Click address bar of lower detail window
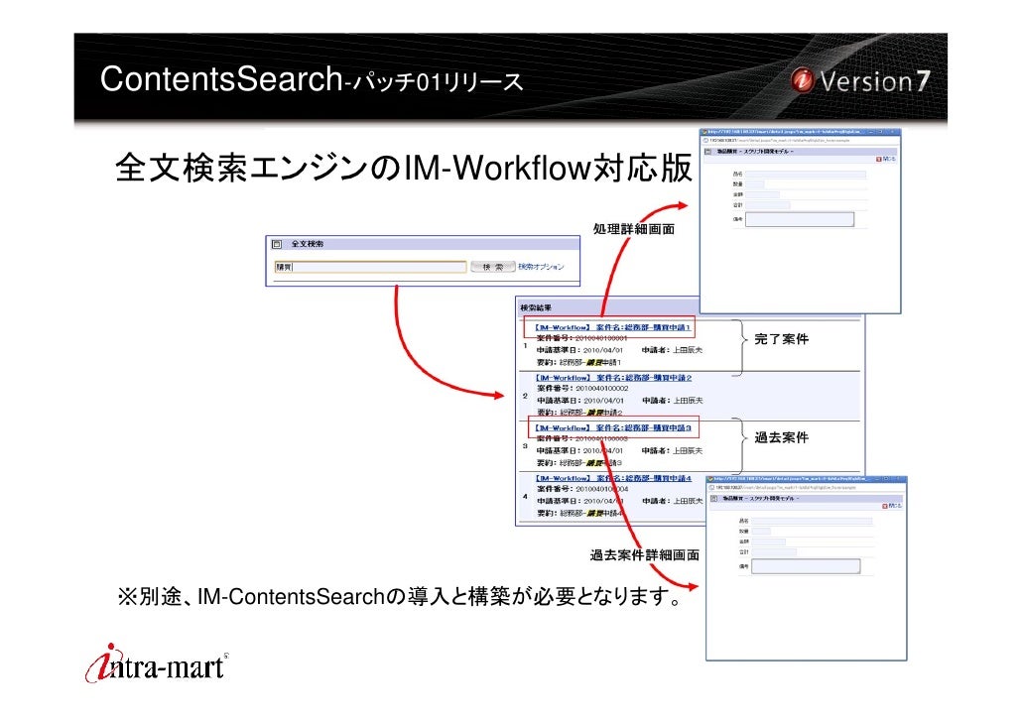This screenshot has width=1022, height=722. point(807,487)
